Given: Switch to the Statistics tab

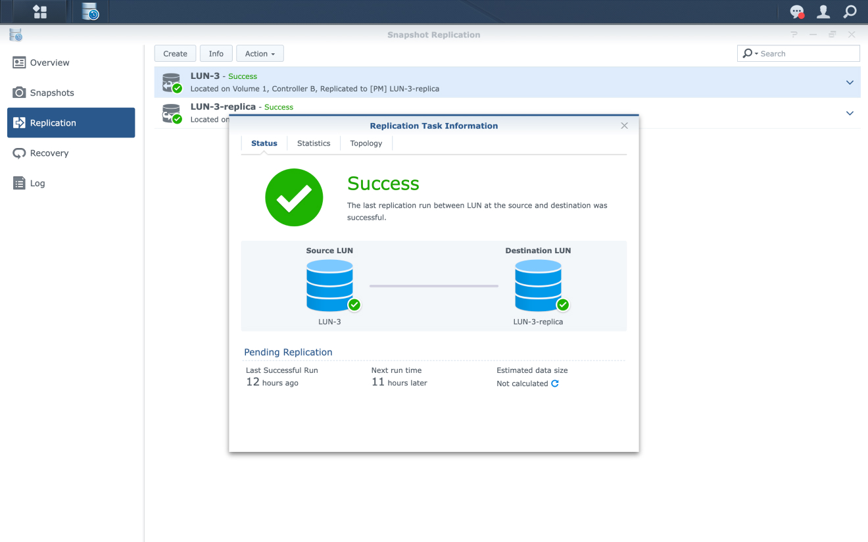Looking at the screenshot, I should click(314, 143).
